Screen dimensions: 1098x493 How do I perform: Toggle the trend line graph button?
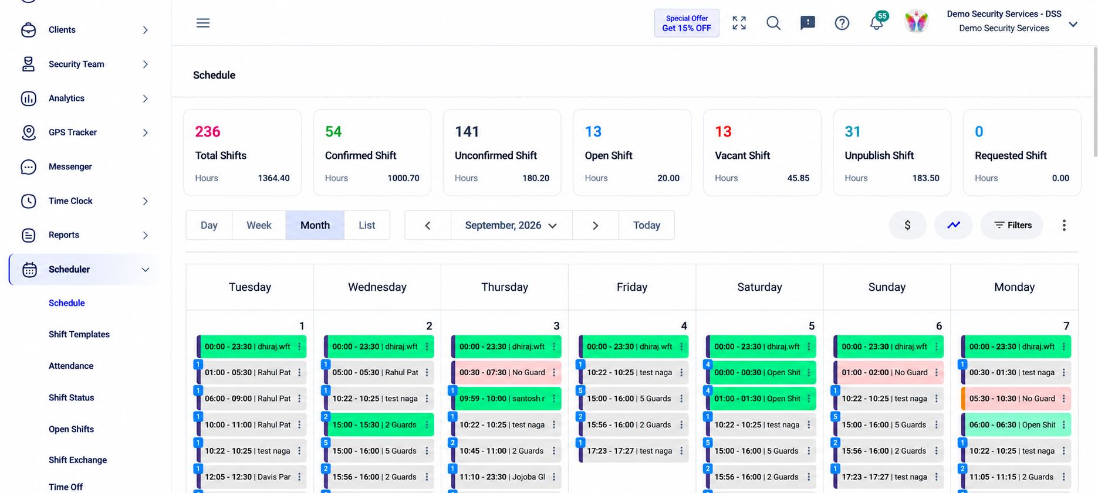point(954,225)
